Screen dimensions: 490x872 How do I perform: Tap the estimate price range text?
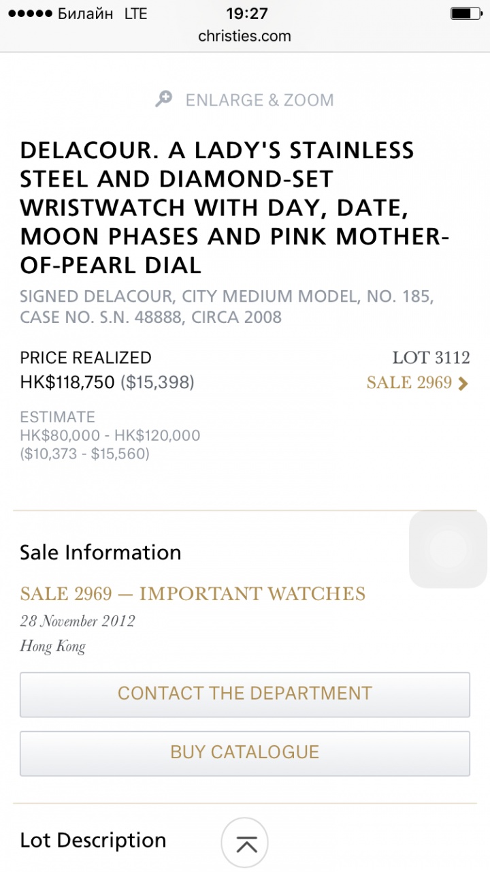pyautogui.click(x=110, y=435)
